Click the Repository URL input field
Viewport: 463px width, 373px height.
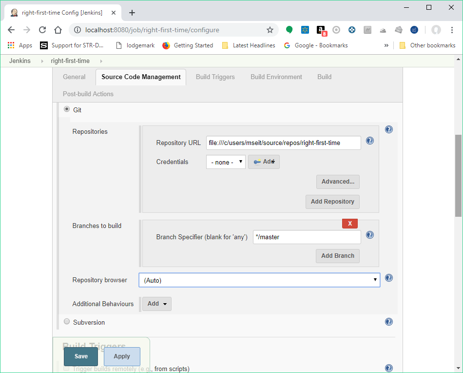coord(284,143)
